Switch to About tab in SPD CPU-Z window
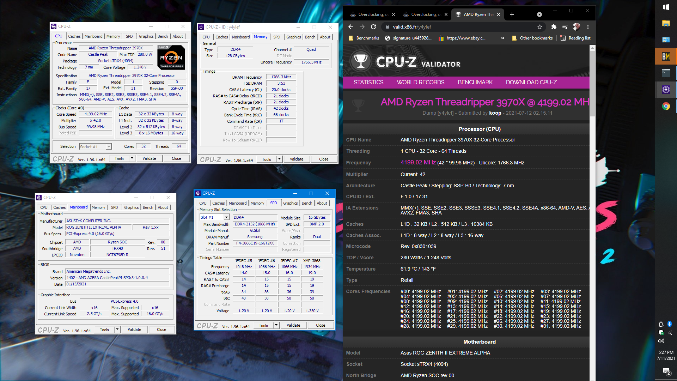 click(322, 203)
